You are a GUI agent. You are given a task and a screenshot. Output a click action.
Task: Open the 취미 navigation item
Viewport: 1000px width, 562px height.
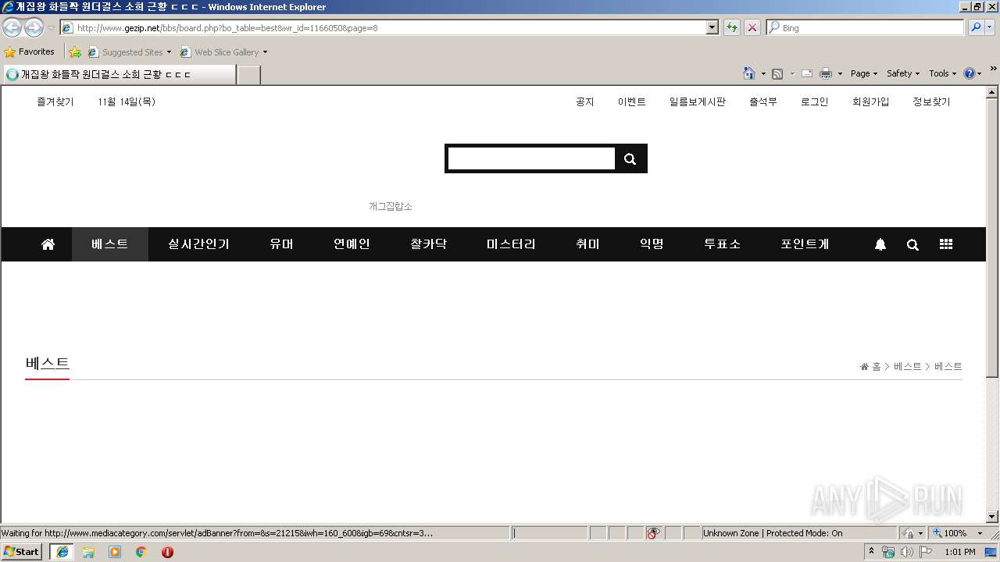click(587, 244)
